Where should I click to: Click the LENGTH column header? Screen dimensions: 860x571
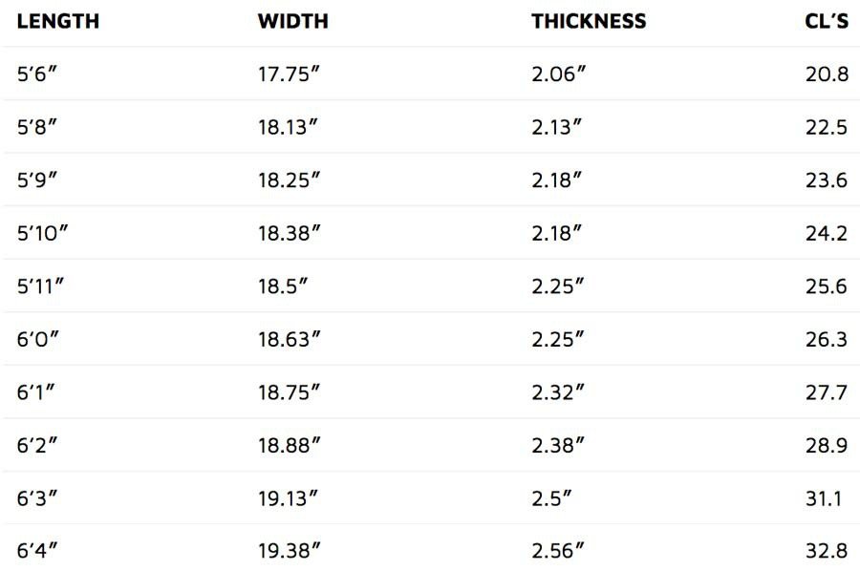click(58, 21)
